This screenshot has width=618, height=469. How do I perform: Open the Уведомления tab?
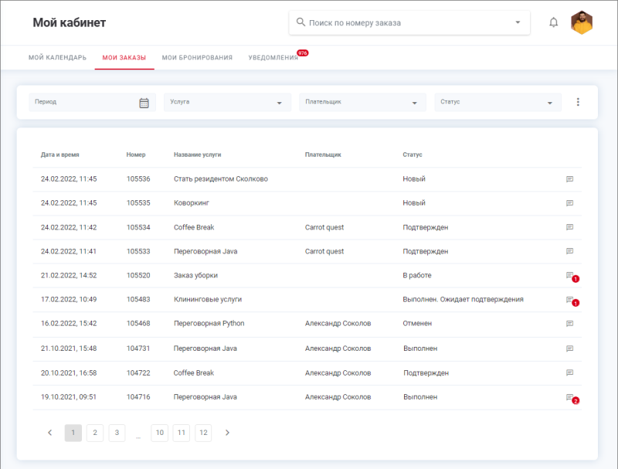[x=273, y=58]
